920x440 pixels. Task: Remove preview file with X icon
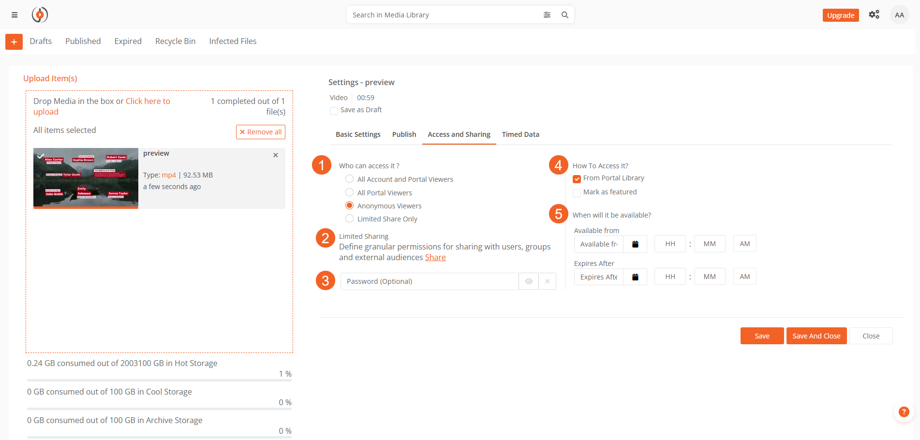pos(275,155)
